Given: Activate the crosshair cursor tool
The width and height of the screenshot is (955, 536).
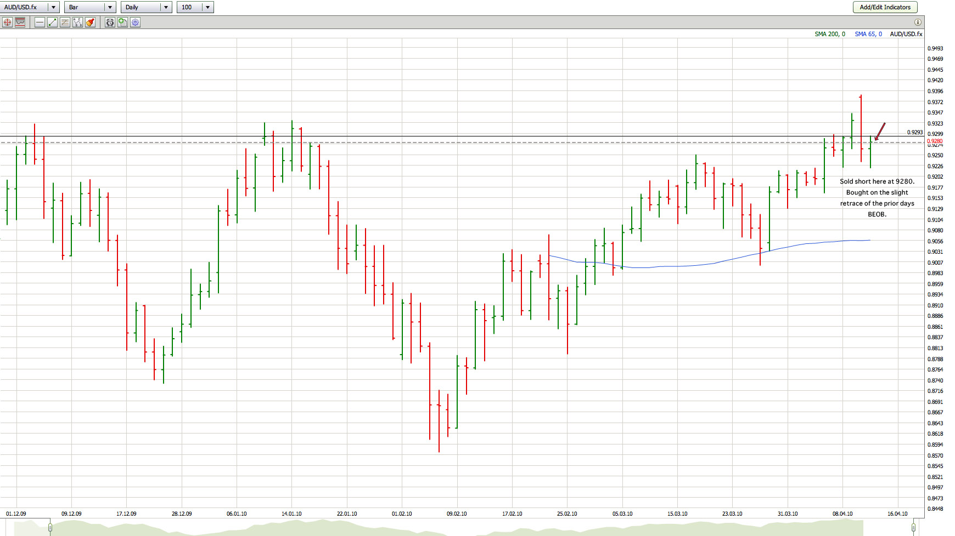Looking at the screenshot, I should (7, 22).
